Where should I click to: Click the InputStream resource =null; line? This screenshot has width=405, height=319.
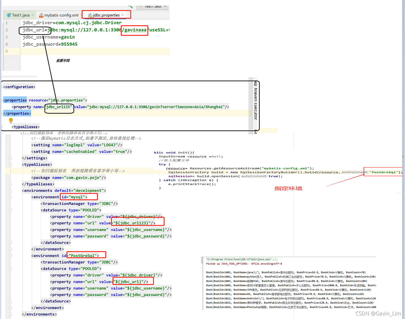[x=191, y=156]
